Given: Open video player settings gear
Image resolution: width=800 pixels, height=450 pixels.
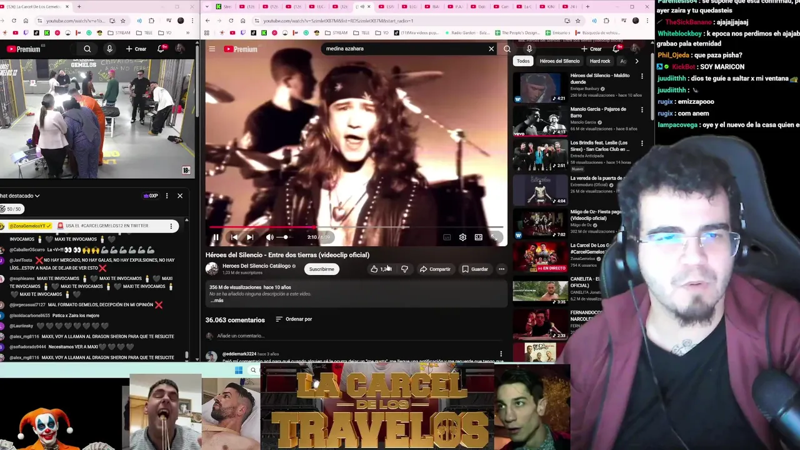Looking at the screenshot, I should [462, 237].
